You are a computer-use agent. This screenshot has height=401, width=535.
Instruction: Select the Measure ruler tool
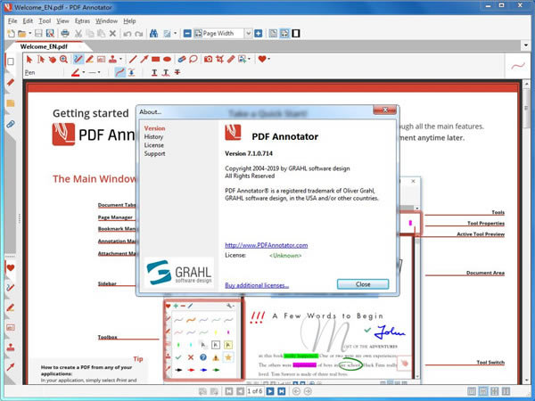coord(231,60)
